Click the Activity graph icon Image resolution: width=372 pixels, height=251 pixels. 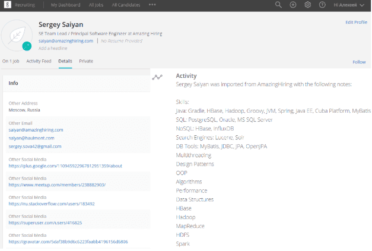157,77
